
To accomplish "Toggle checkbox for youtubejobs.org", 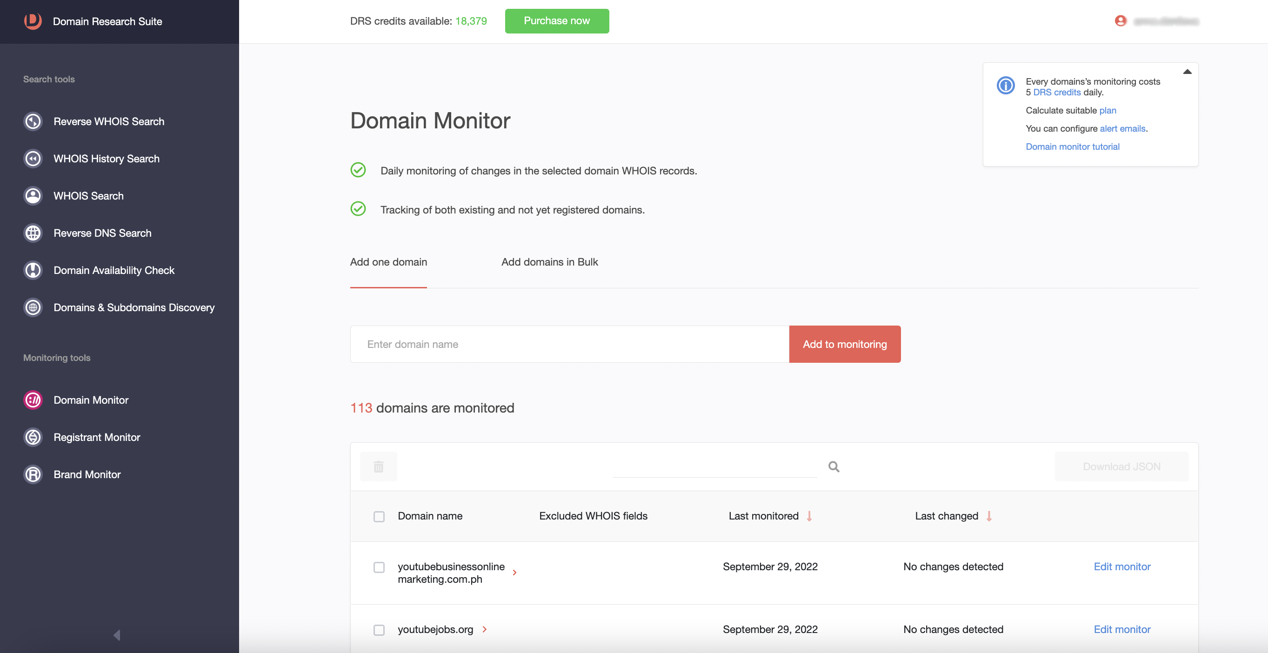I will coord(379,629).
